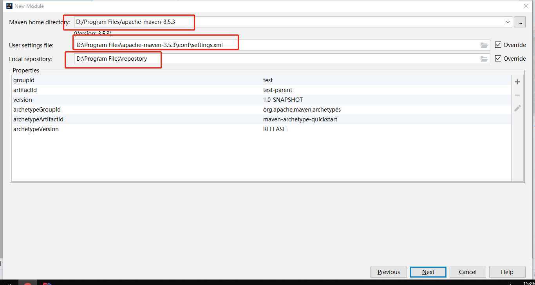535x285 pixels.
Task: Select the archetypeGroupId property row
Action: point(261,110)
